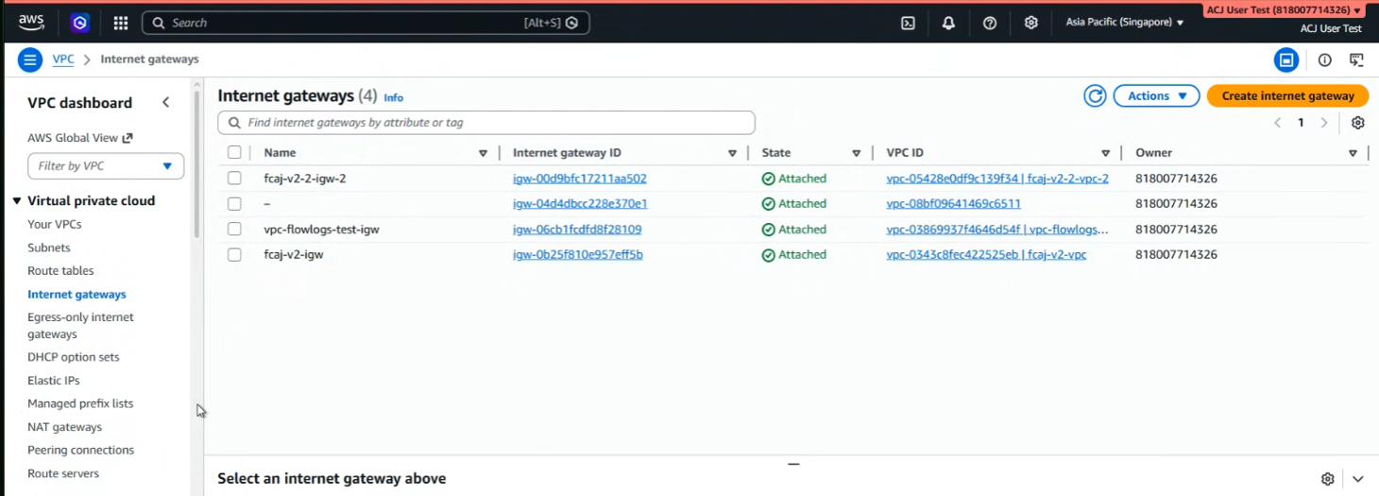Open Managed prefix lists in sidebar

point(80,403)
